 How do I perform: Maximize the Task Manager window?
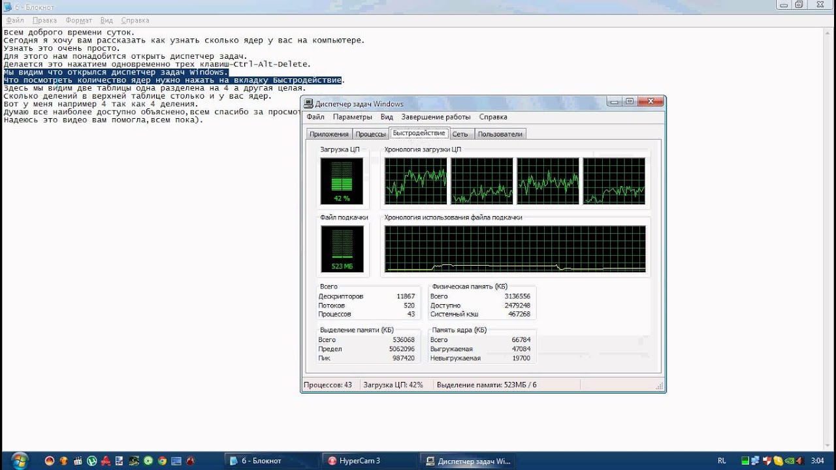click(x=629, y=101)
